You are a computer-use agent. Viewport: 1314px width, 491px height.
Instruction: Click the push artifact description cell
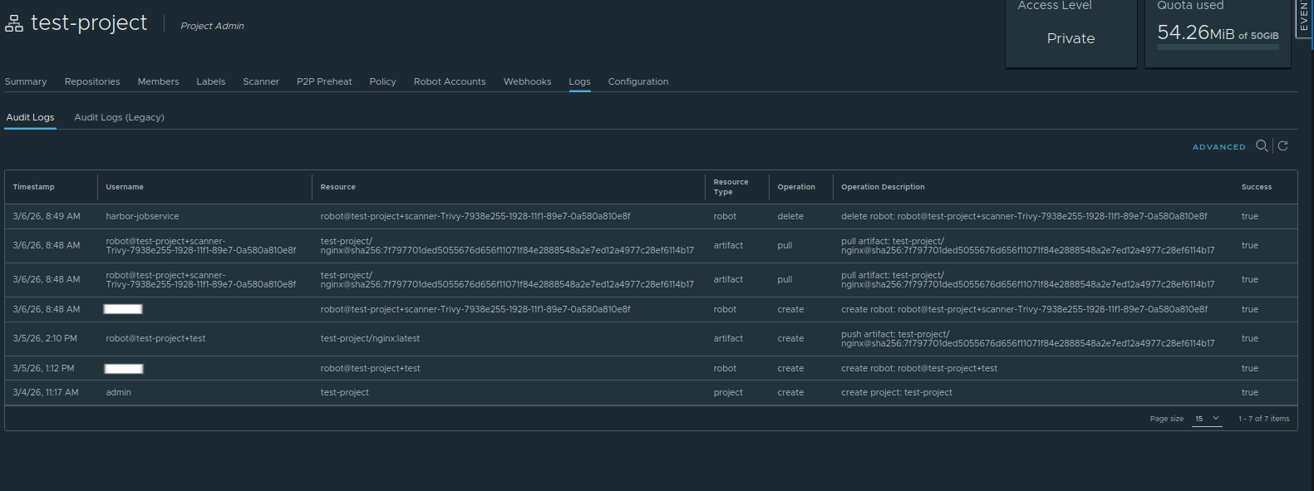coord(1028,338)
